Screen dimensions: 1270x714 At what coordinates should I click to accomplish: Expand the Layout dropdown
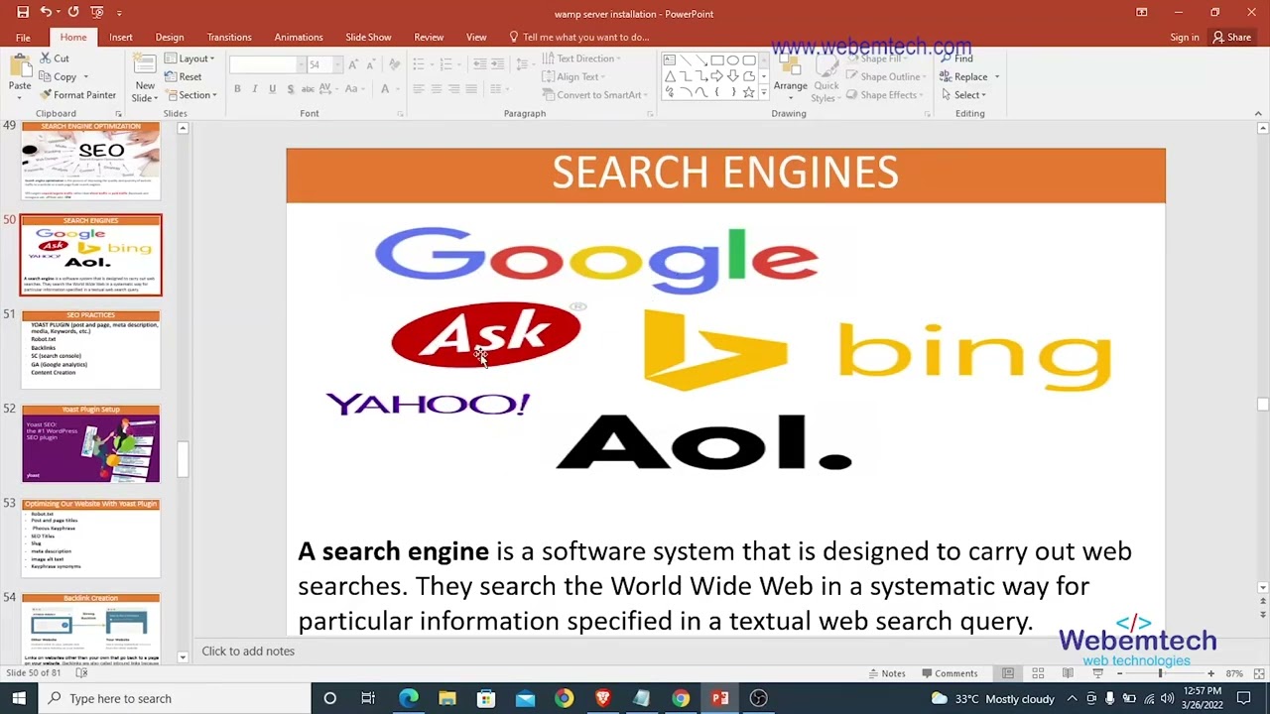point(193,59)
